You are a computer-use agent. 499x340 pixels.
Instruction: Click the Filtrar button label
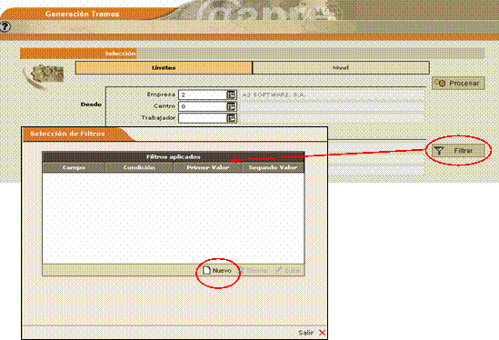(464, 151)
